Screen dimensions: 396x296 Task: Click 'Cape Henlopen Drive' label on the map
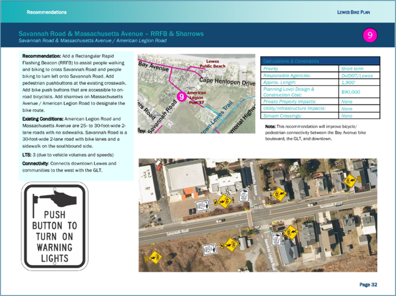tap(227, 82)
